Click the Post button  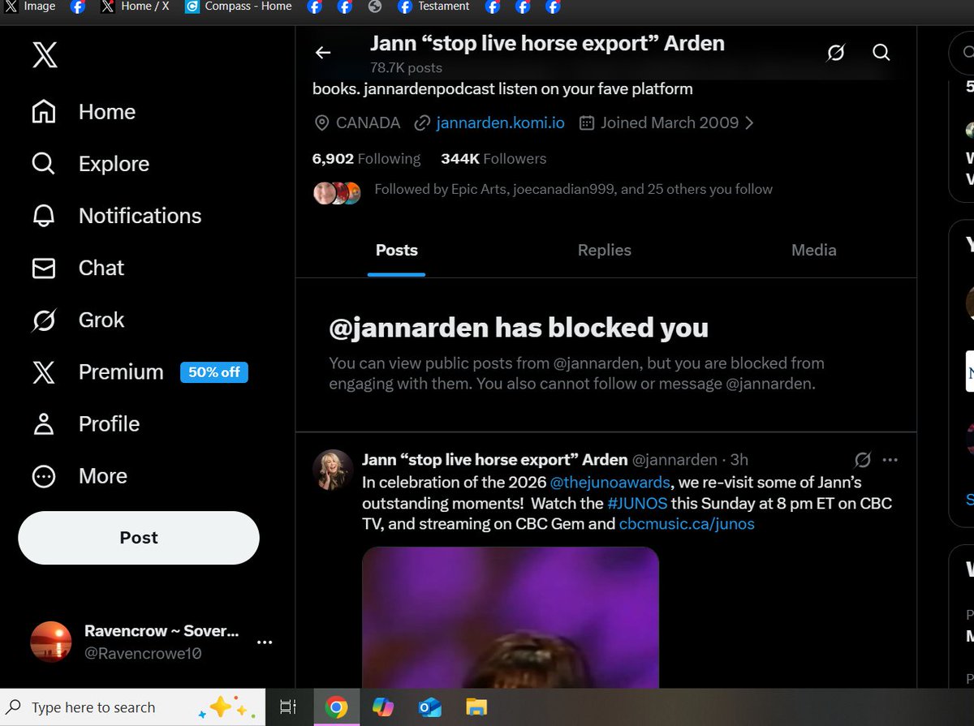coord(139,538)
